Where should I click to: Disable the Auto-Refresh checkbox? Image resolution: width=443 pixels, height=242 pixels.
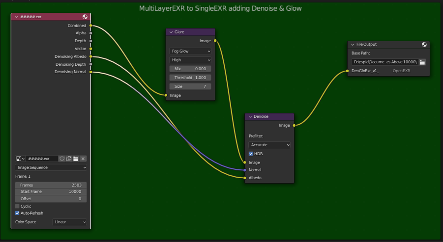(x=17, y=213)
